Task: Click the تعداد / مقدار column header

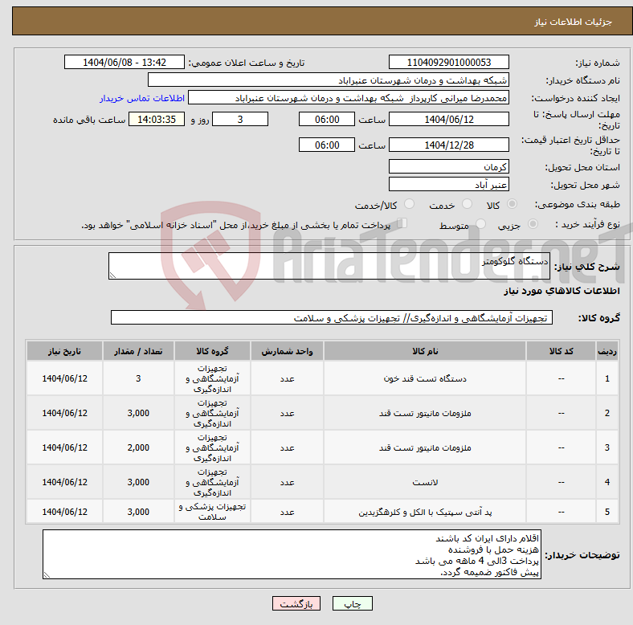Action: tap(138, 351)
